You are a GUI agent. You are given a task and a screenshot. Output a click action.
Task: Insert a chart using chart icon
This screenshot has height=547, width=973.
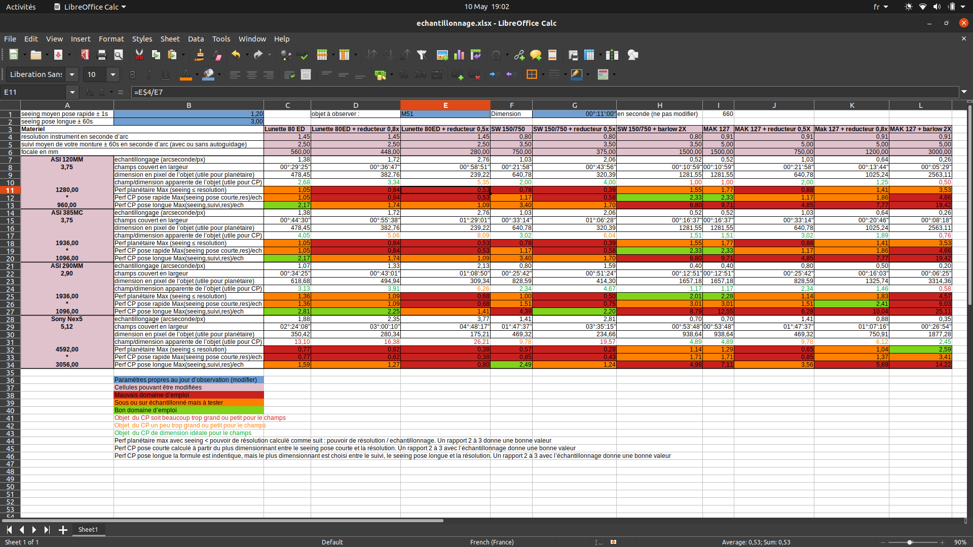(x=459, y=55)
